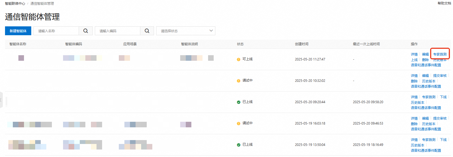Click 提交审核 for the 10:32:02 row
Screen dimensions: 453x157
coord(440,76)
